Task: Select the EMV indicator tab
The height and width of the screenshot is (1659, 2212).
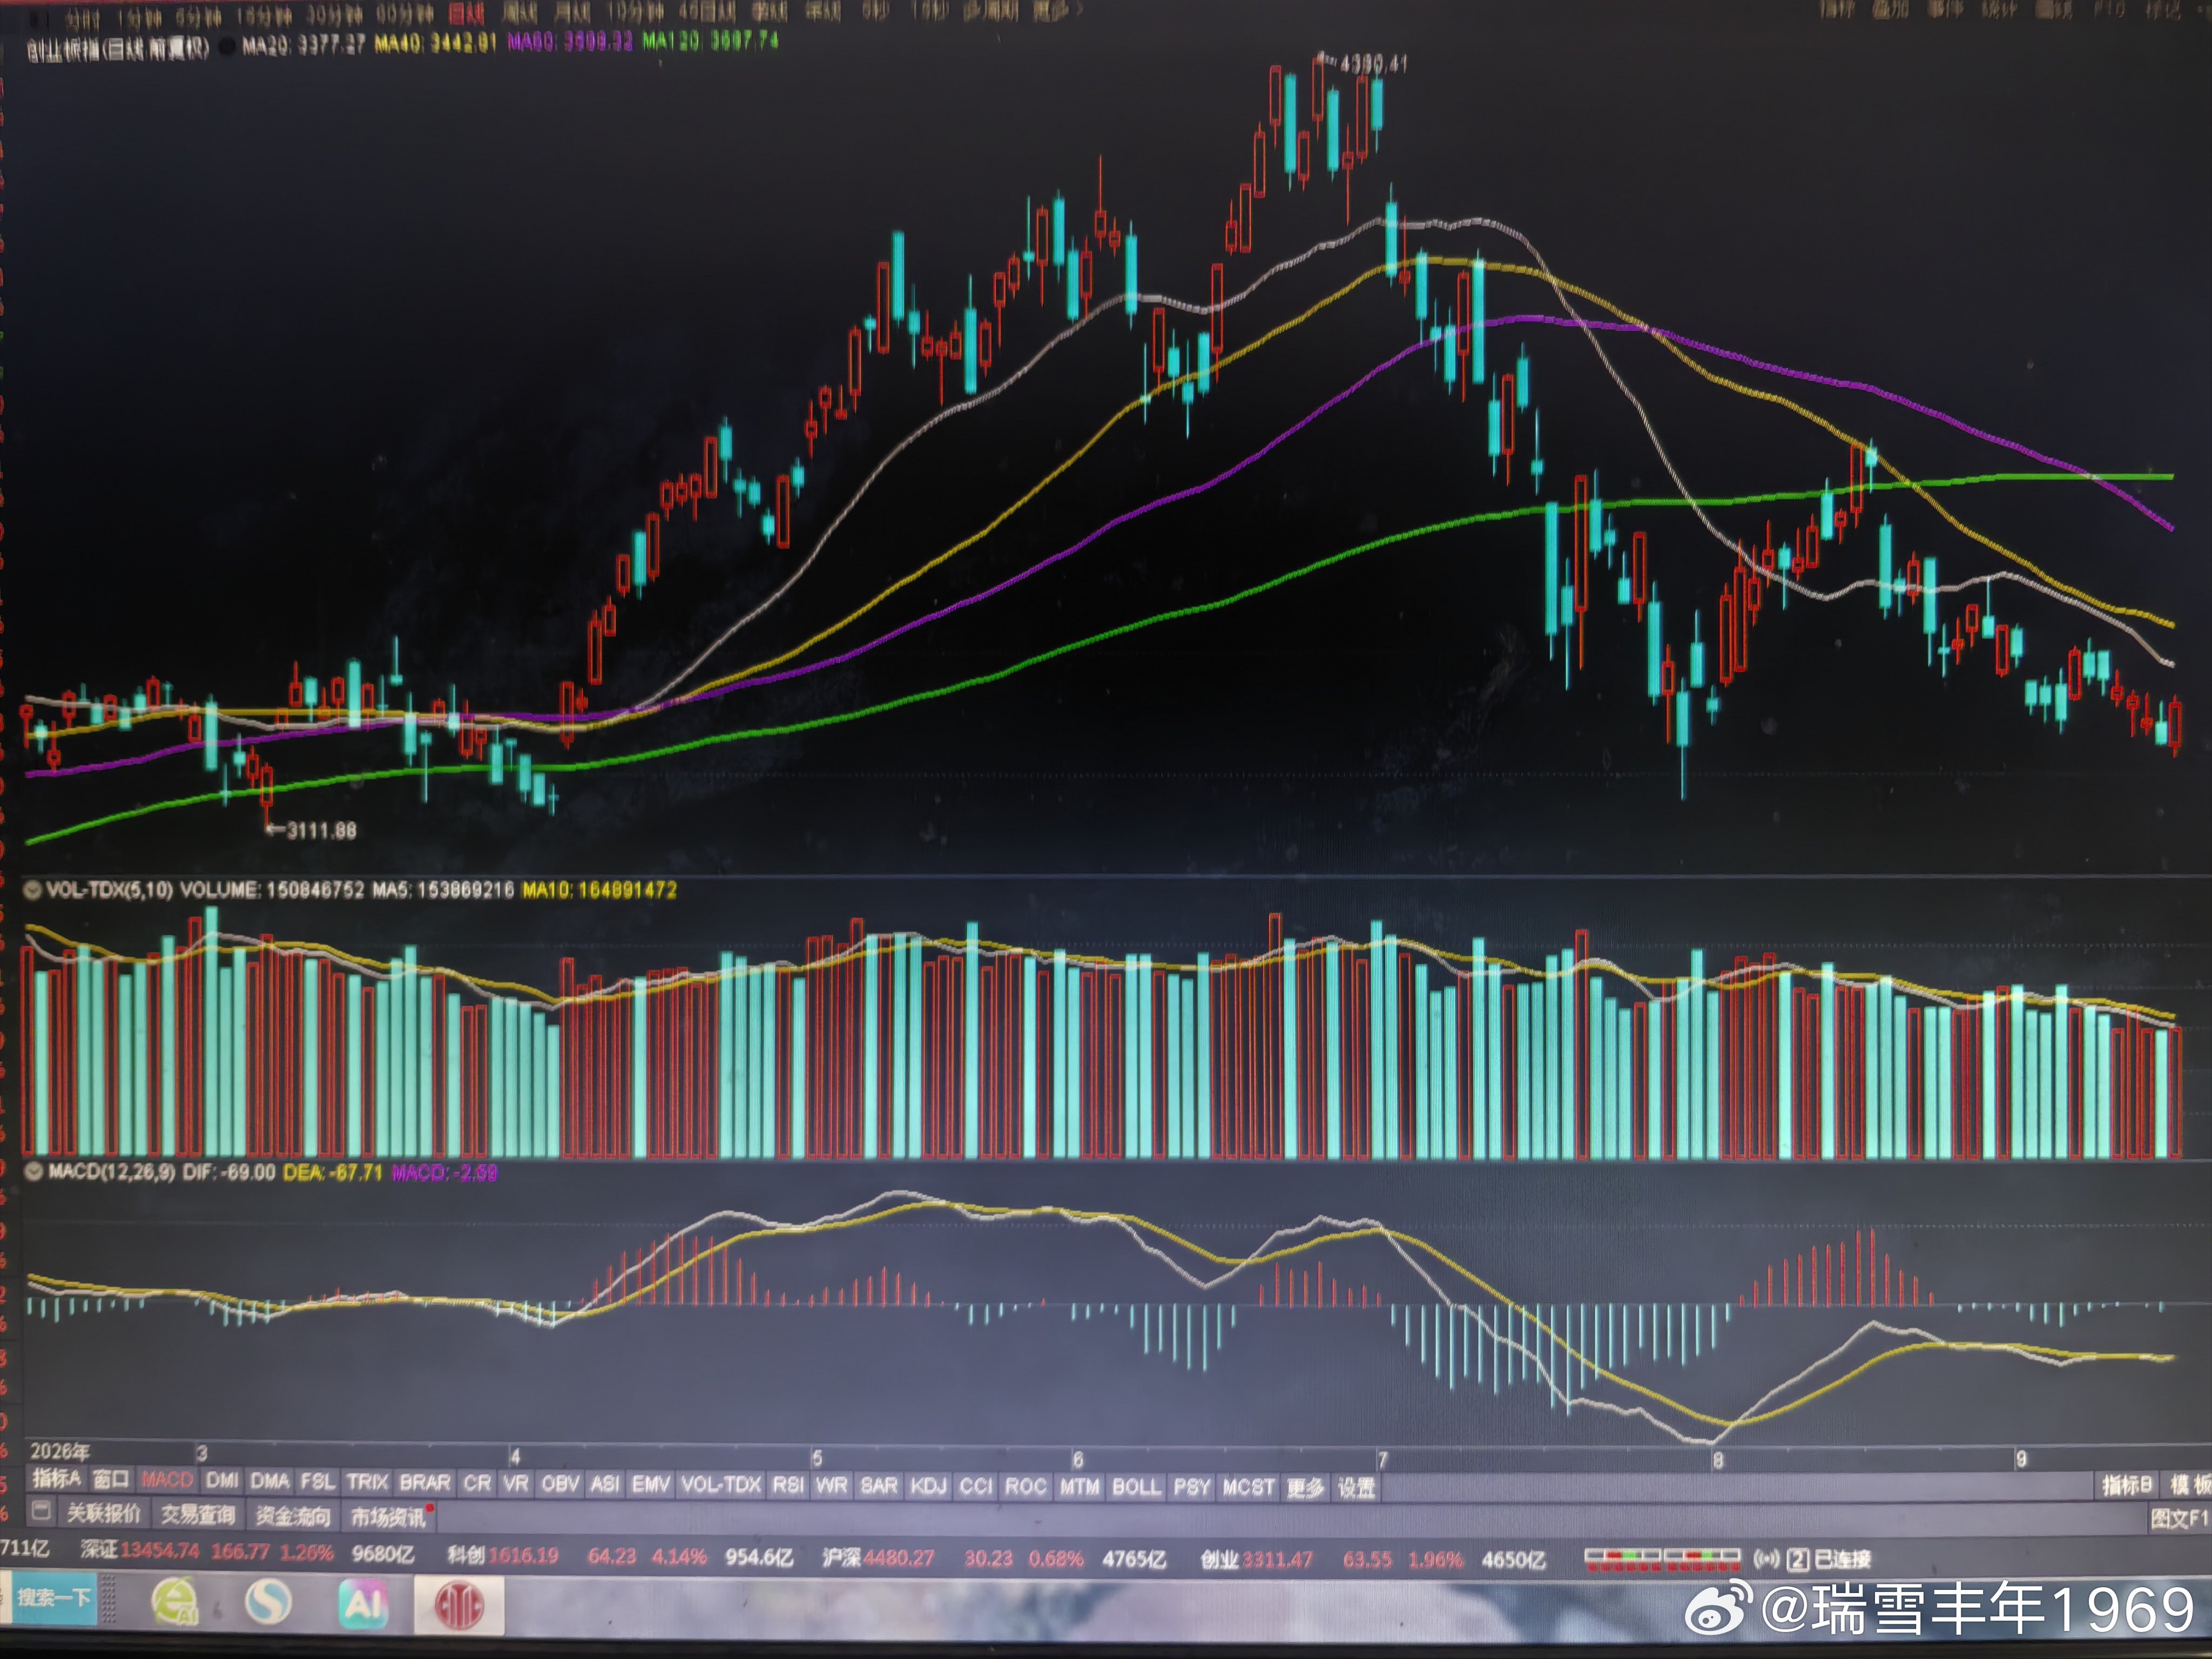Action: coord(651,1484)
